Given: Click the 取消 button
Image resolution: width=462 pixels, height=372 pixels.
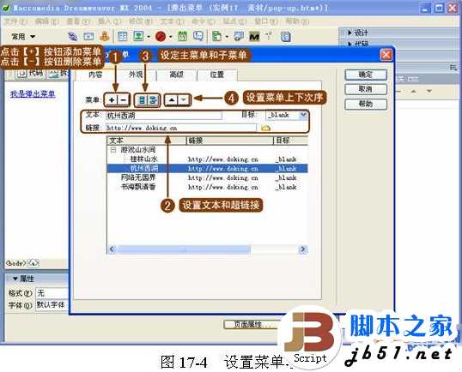Looking at the screenshot, I should (366, 89).
